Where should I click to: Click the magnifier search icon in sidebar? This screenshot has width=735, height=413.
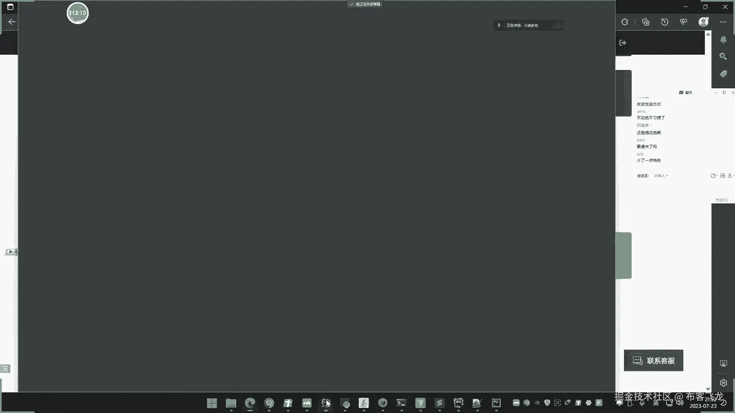(723, 57)
